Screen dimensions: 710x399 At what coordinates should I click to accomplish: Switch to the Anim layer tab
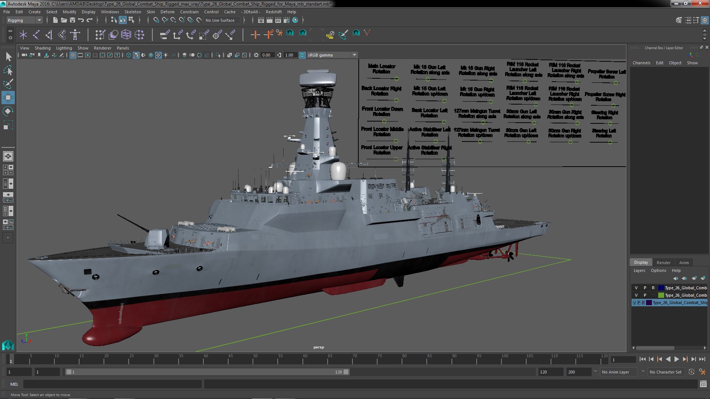click(x=684, y=263)
